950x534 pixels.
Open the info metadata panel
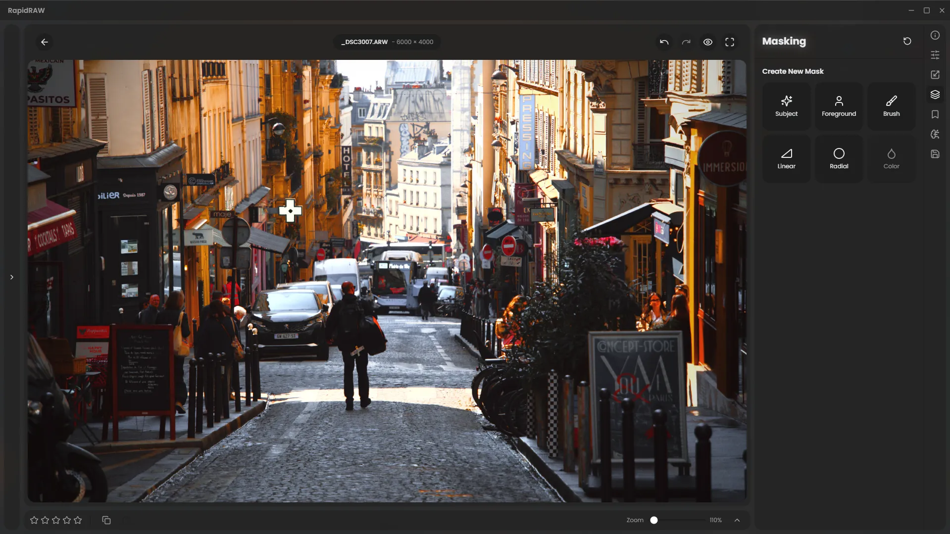click(x=935, y=35)
